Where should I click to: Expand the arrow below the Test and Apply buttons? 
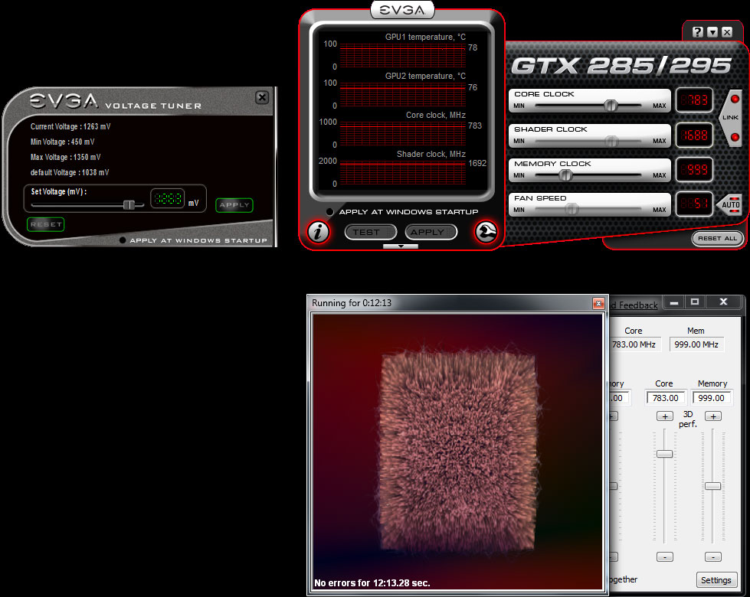[x=401, y=246]
